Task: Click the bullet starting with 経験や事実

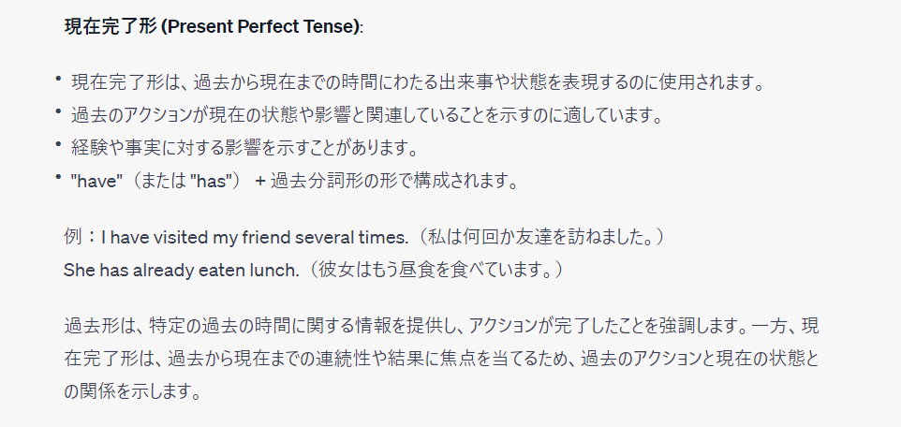Action: pos(244,148)
